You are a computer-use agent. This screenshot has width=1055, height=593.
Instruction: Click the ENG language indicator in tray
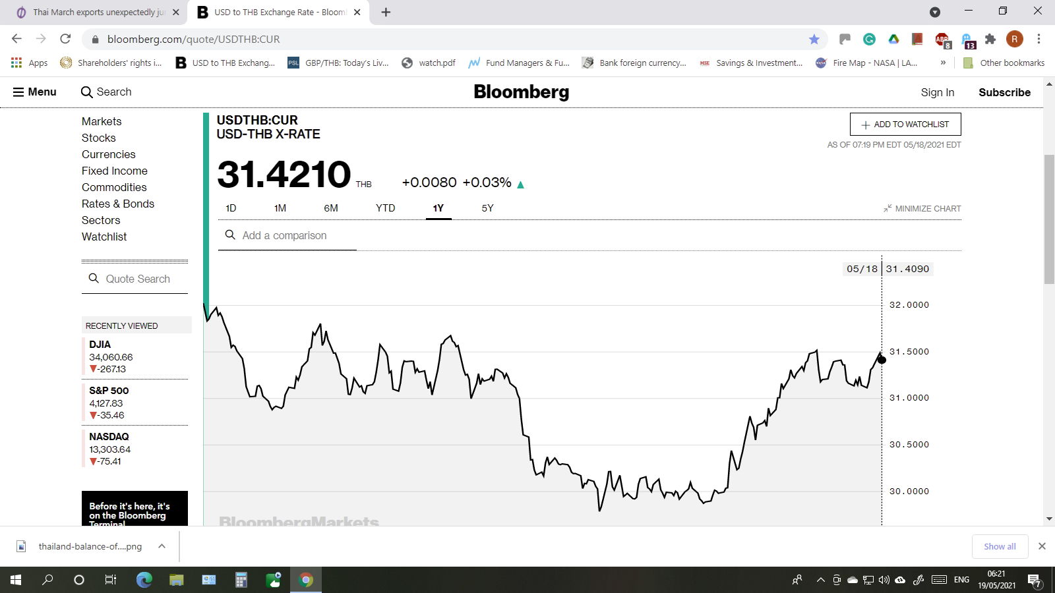(961, 580)
